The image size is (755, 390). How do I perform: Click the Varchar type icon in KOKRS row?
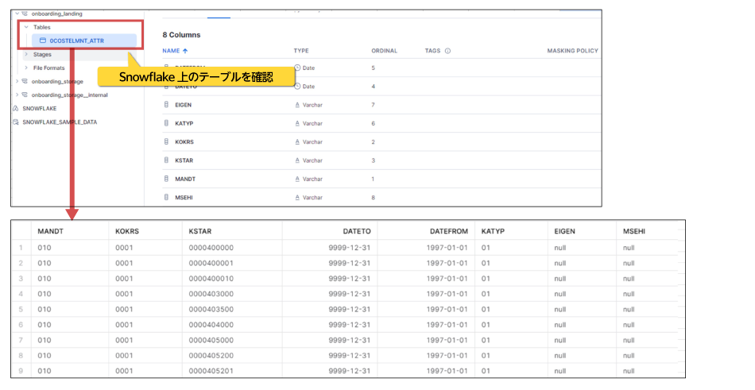(297, 142)
